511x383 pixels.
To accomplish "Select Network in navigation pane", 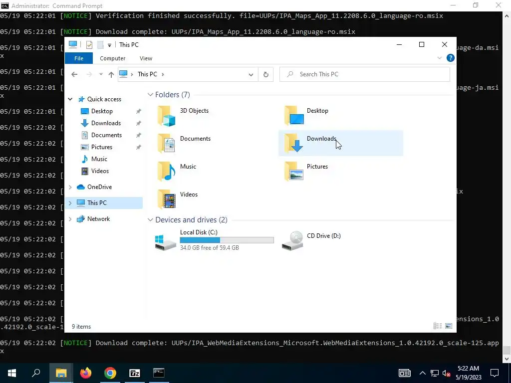I will pyautogui.click(x=98, y=219).
